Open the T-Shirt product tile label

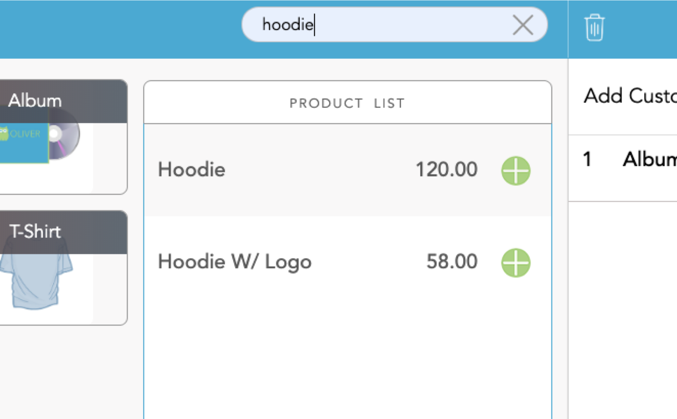coord(35,231)
